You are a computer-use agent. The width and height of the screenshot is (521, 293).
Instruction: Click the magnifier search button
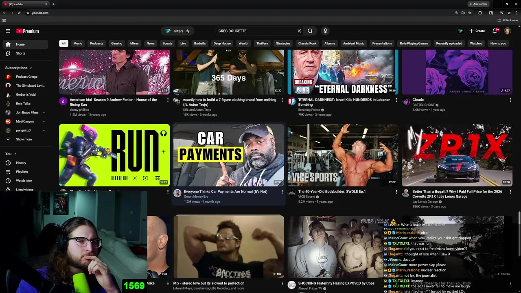click(310, 31)
